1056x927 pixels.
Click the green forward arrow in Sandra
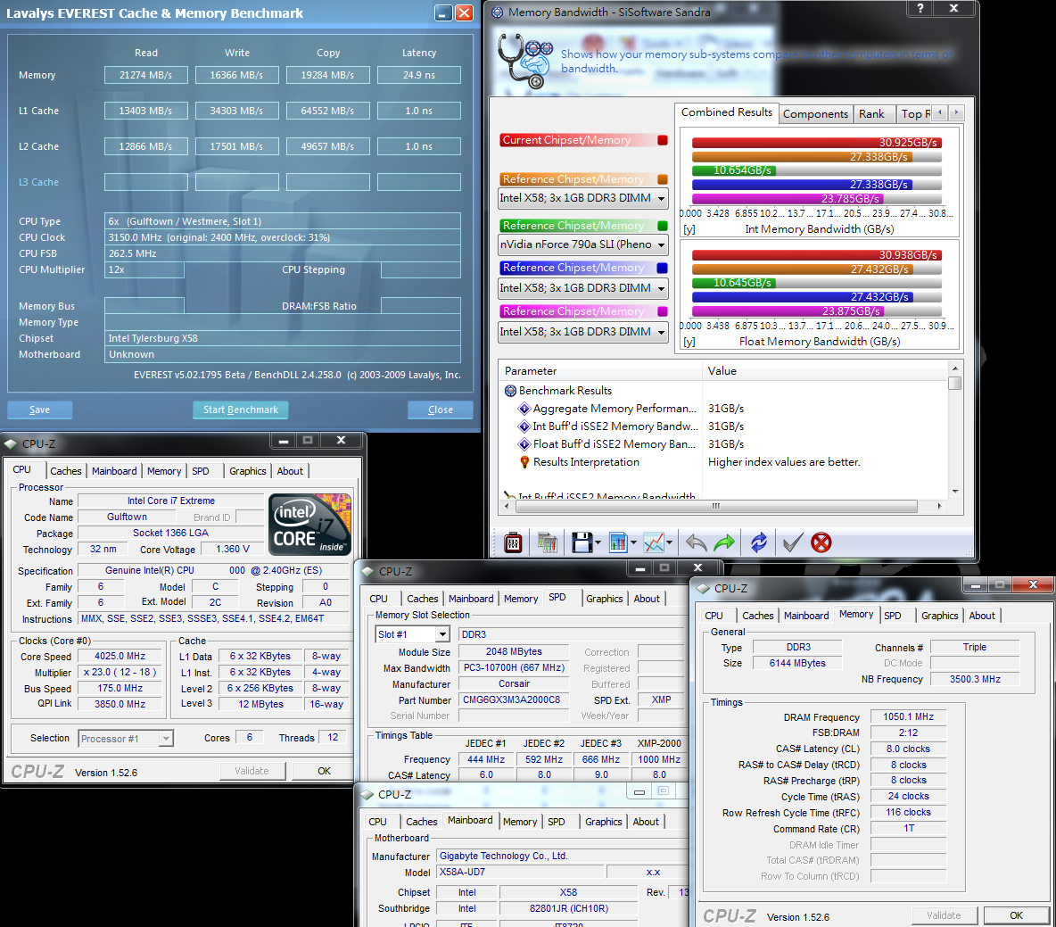coord(724,542)
